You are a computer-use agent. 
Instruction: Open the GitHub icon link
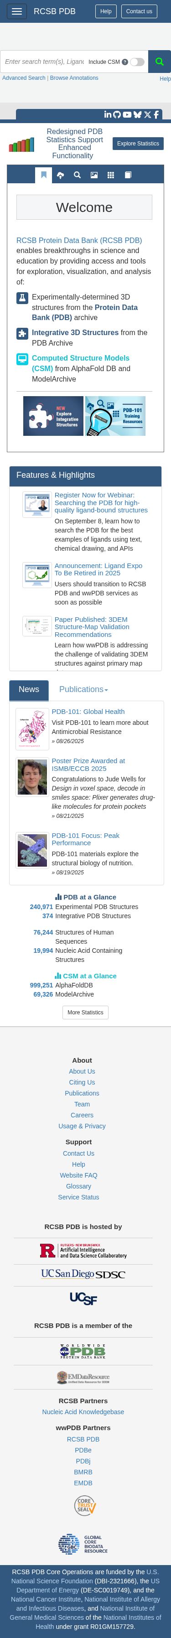tap(118, 114)
